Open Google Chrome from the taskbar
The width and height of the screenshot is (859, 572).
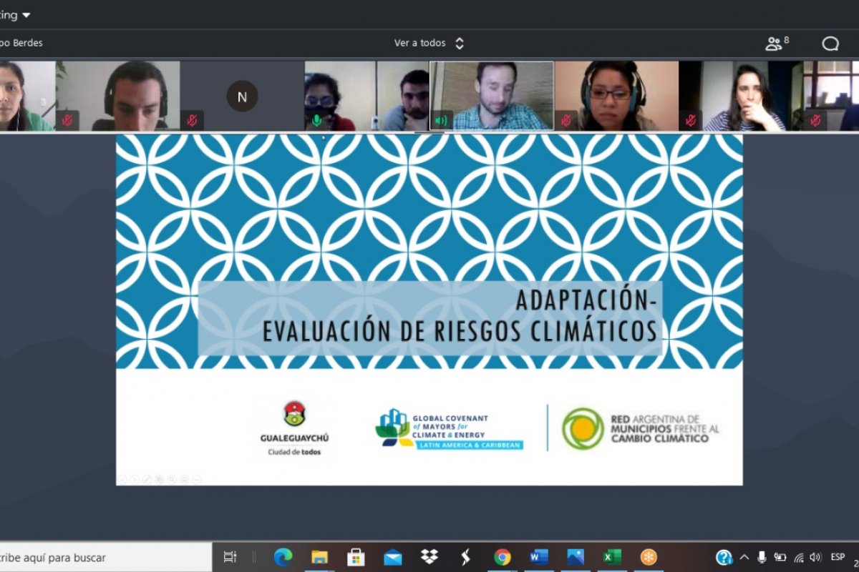click(x=503, y=557)
